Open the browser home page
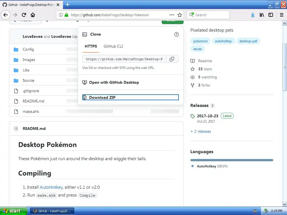 (33, 15)
